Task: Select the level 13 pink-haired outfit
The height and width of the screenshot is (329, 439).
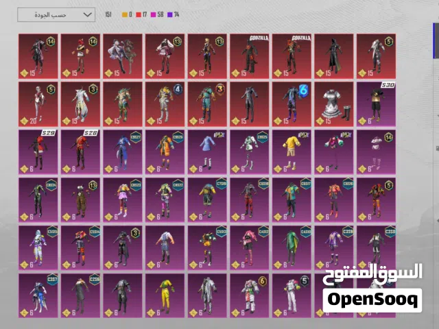Action: [x=165, y=56]
